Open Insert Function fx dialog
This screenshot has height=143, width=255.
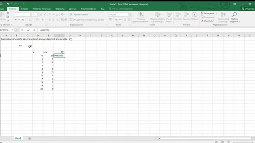pos(34,30)
